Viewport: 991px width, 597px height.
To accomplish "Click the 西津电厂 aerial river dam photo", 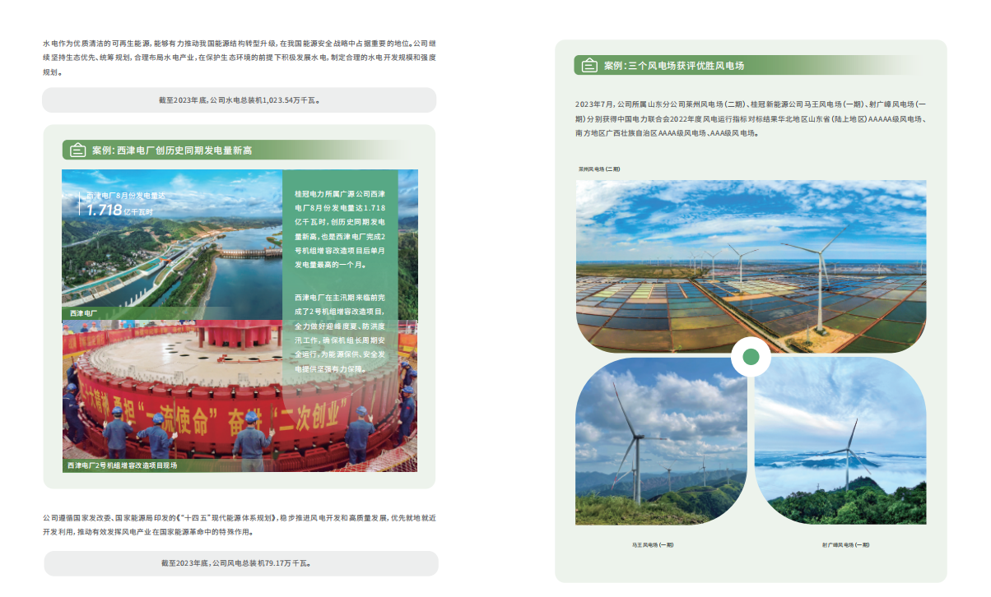I will coord(172,244).
